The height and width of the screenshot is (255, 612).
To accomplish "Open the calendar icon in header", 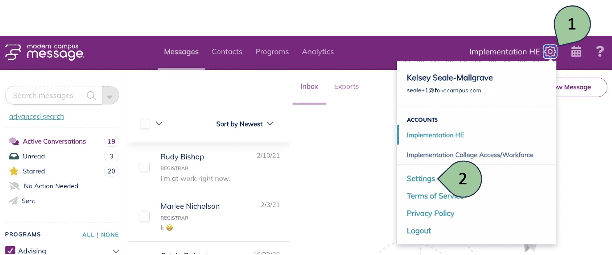I will [x=576, y=52].
